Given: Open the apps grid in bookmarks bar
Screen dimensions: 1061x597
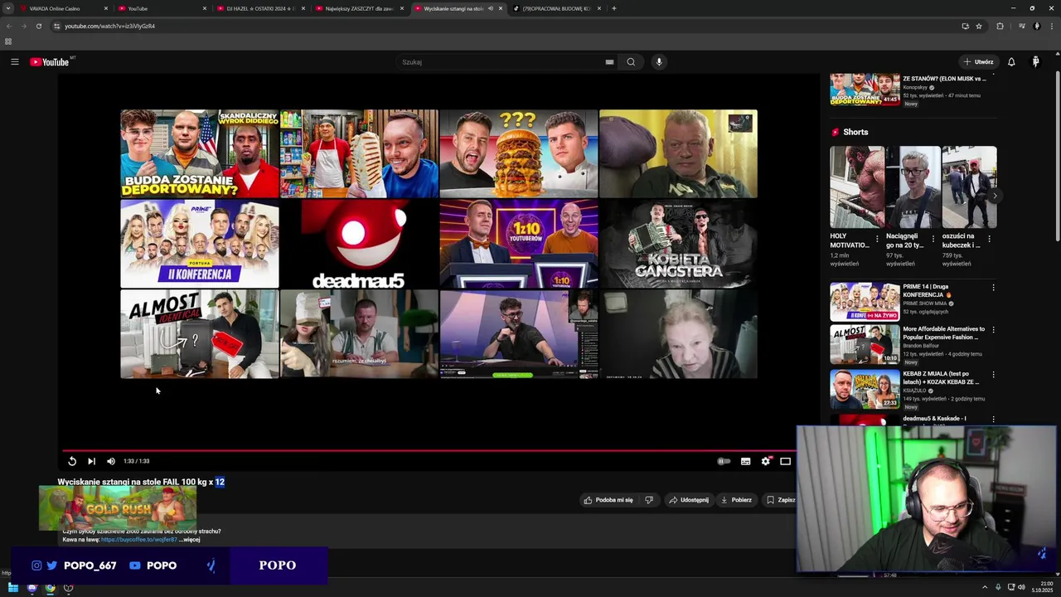Looking at the screenshot, I should (x=8, y=41).
